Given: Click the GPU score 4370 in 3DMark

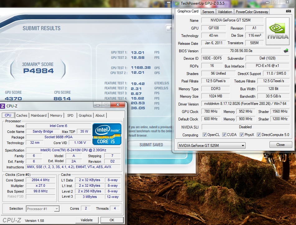Looking at the screenshot, I should [x=13, y=99].
